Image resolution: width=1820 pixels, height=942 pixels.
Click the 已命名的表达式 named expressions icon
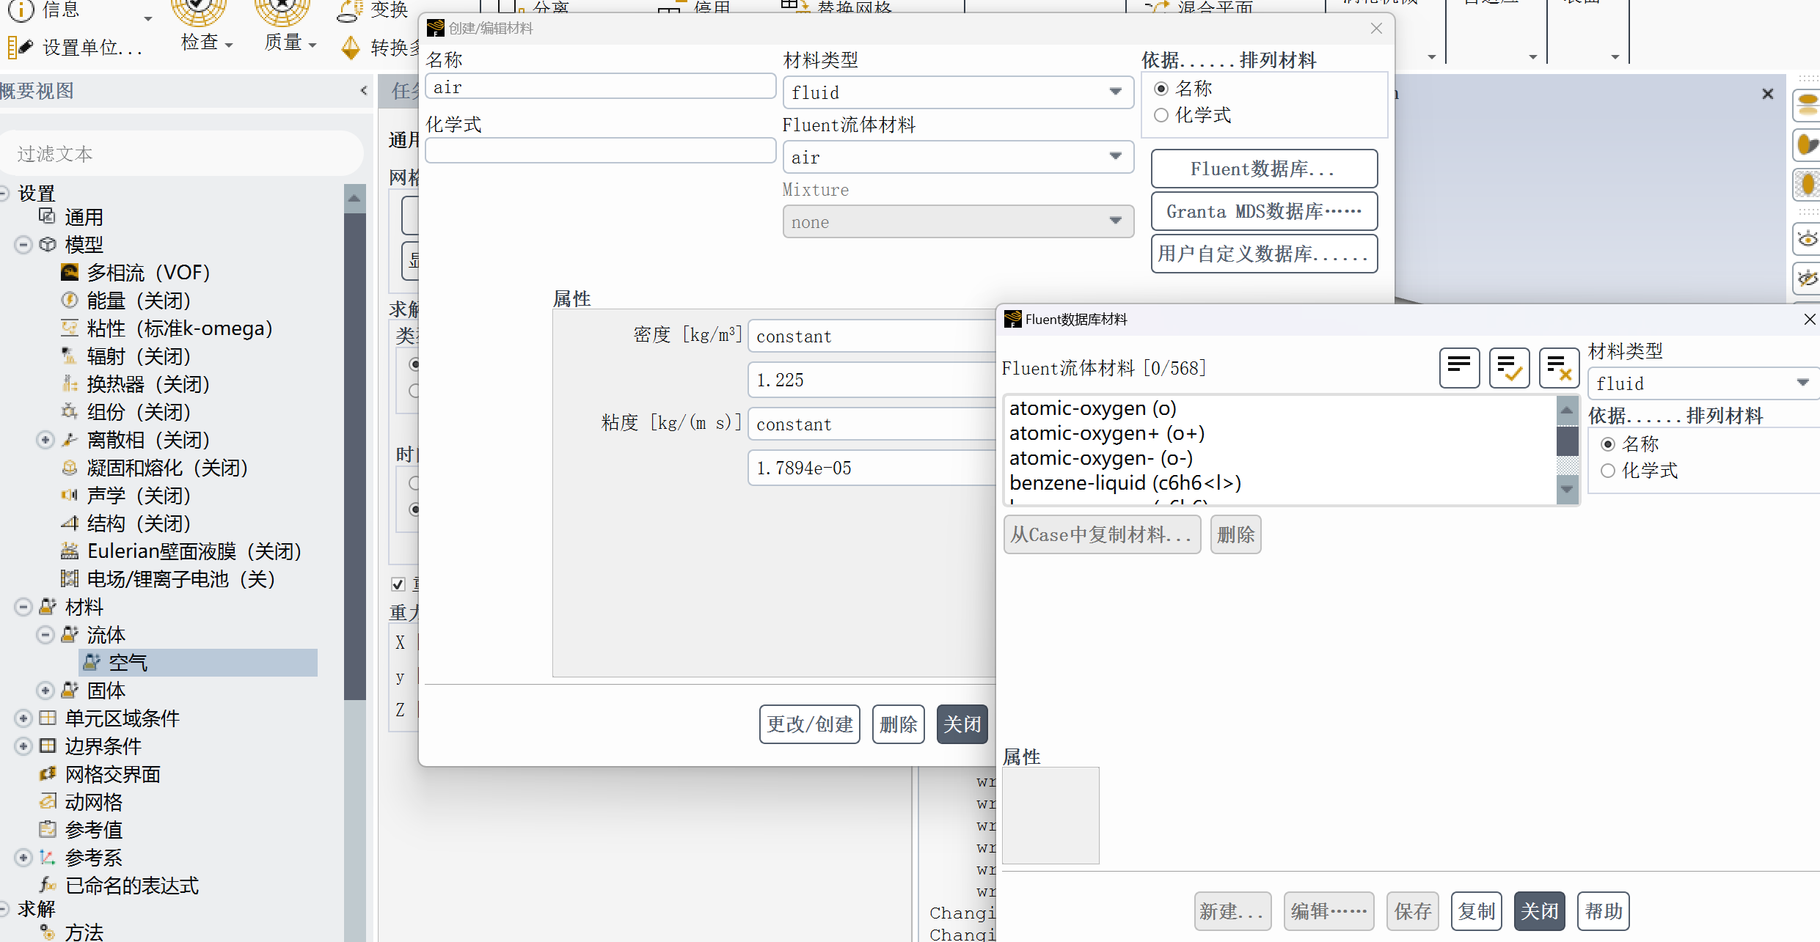coord(48,886)
